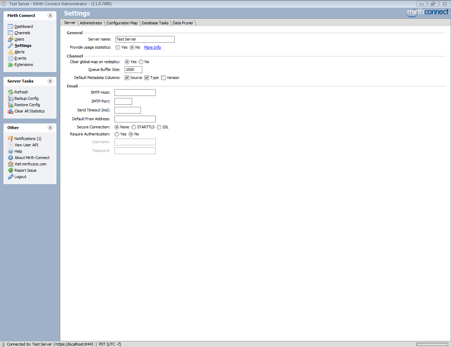The width and height of the screenshot is (451, 347).
Task: Click Backup Config task
Action: pos(26,98)
